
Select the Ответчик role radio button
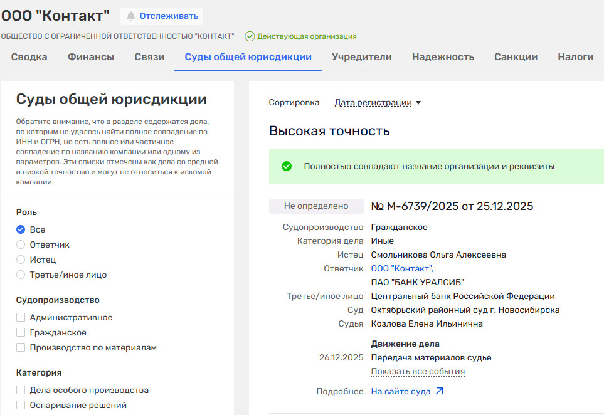pyautogui.click(x=21, y=244)
